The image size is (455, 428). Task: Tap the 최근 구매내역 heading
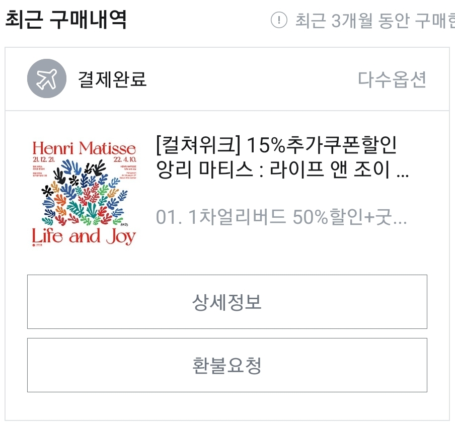(x=66, y=19)
